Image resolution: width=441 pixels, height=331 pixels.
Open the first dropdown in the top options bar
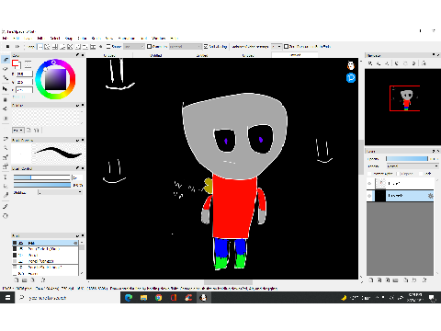pyautogui.click(x=134, y=47)
